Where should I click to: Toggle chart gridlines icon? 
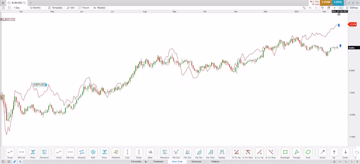point(316,8)
